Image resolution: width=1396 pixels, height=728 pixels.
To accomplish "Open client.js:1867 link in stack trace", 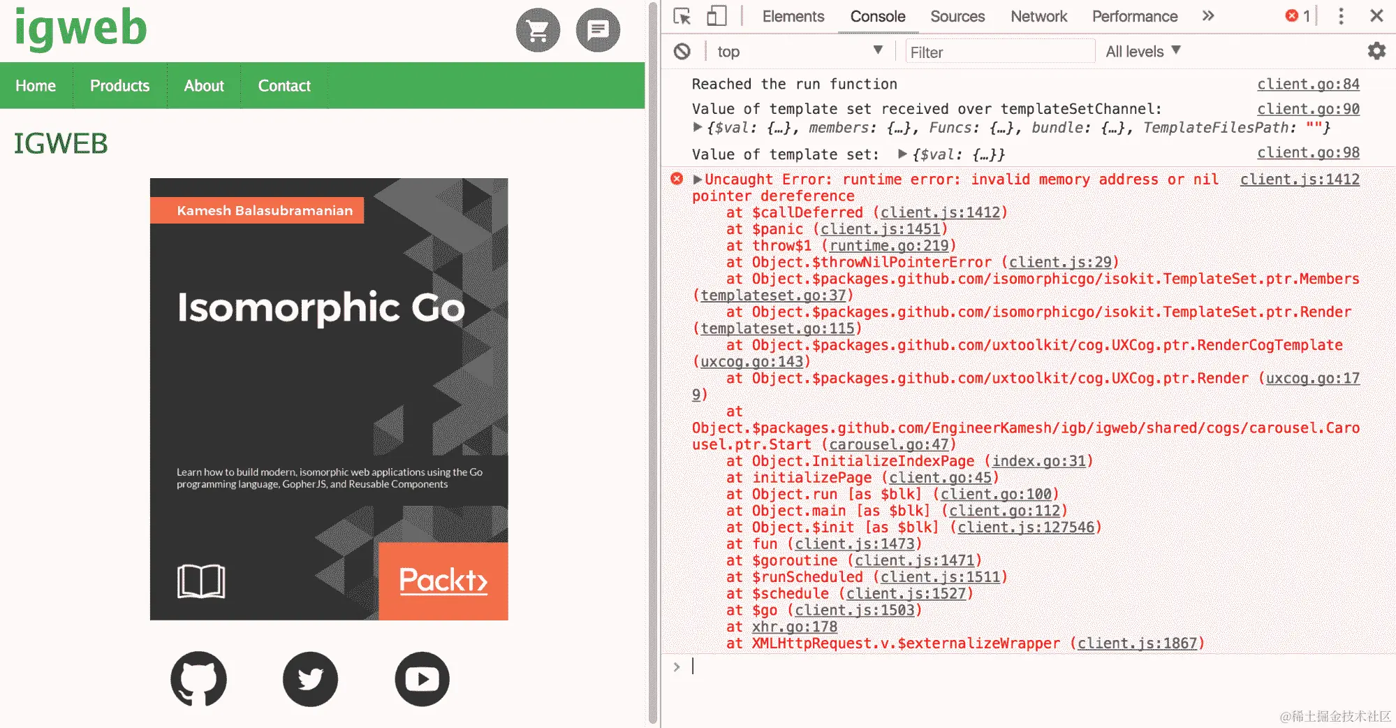I will pyautogui.click(x=1137, y=643).
